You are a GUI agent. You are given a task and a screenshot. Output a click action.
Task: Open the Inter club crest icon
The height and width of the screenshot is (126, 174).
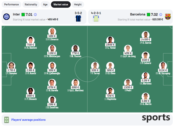pos(7,17)
